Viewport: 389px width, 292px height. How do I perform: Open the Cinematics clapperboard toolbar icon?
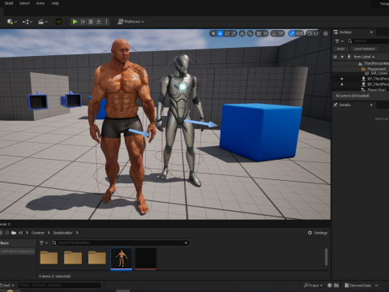(42, 22)
